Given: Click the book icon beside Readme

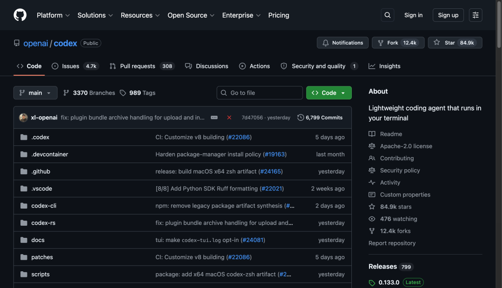Looking at the screenshot, I should point(372,134).
